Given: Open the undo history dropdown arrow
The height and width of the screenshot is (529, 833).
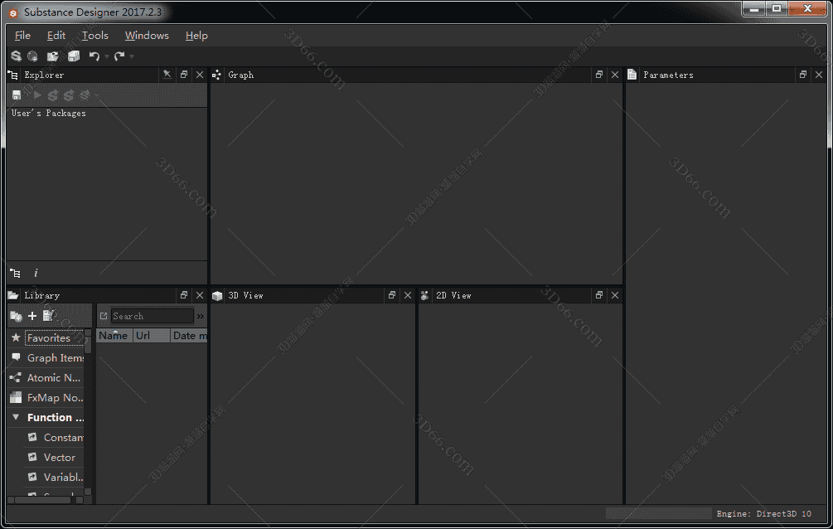Looking at the screenshot, I should click(x=107, y=57).
